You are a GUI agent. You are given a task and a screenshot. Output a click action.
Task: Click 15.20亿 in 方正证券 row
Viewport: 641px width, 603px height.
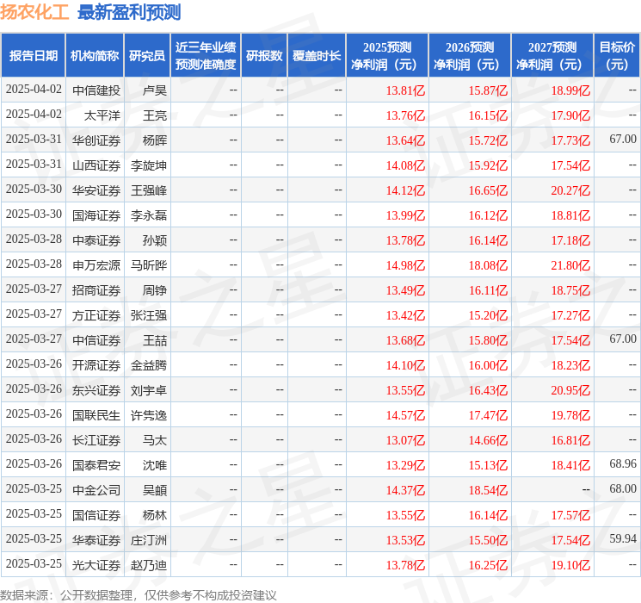point(488,315)
